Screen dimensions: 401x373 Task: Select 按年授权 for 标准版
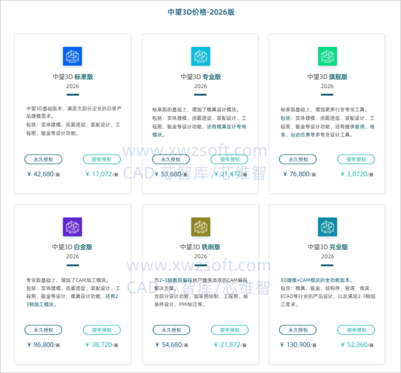click(102, 159)
